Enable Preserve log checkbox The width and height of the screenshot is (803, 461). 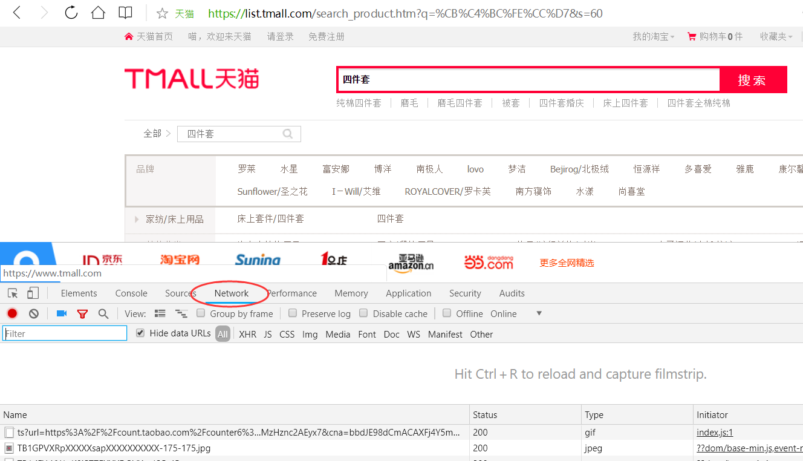(x=293, y=313)
